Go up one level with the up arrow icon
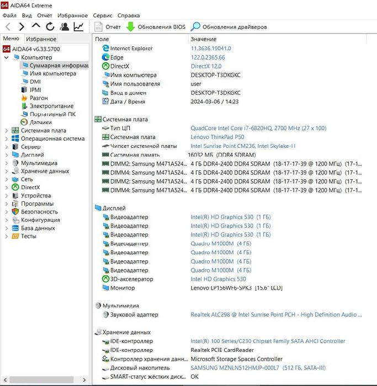 [36, 25]
